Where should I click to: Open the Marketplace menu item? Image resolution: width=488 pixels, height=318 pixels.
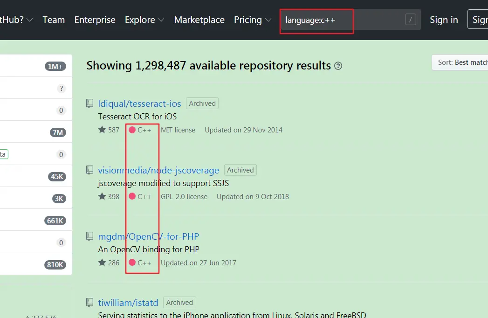[x=199, y=20]
